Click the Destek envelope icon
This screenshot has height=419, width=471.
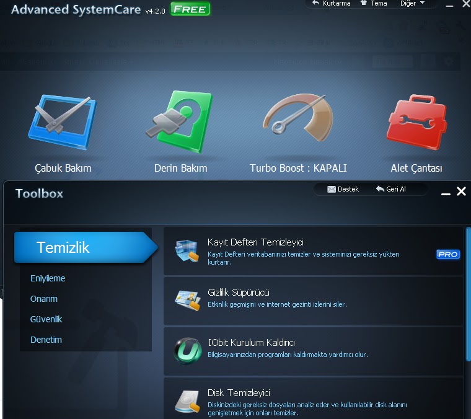pos(332,189)
